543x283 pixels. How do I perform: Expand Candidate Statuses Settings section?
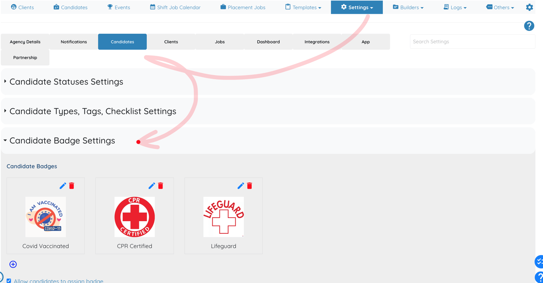pyautogui.click(x=66, y=81)
